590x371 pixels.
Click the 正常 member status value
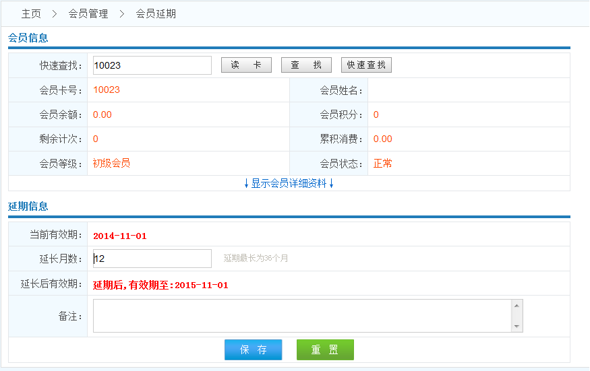[382, 163]
